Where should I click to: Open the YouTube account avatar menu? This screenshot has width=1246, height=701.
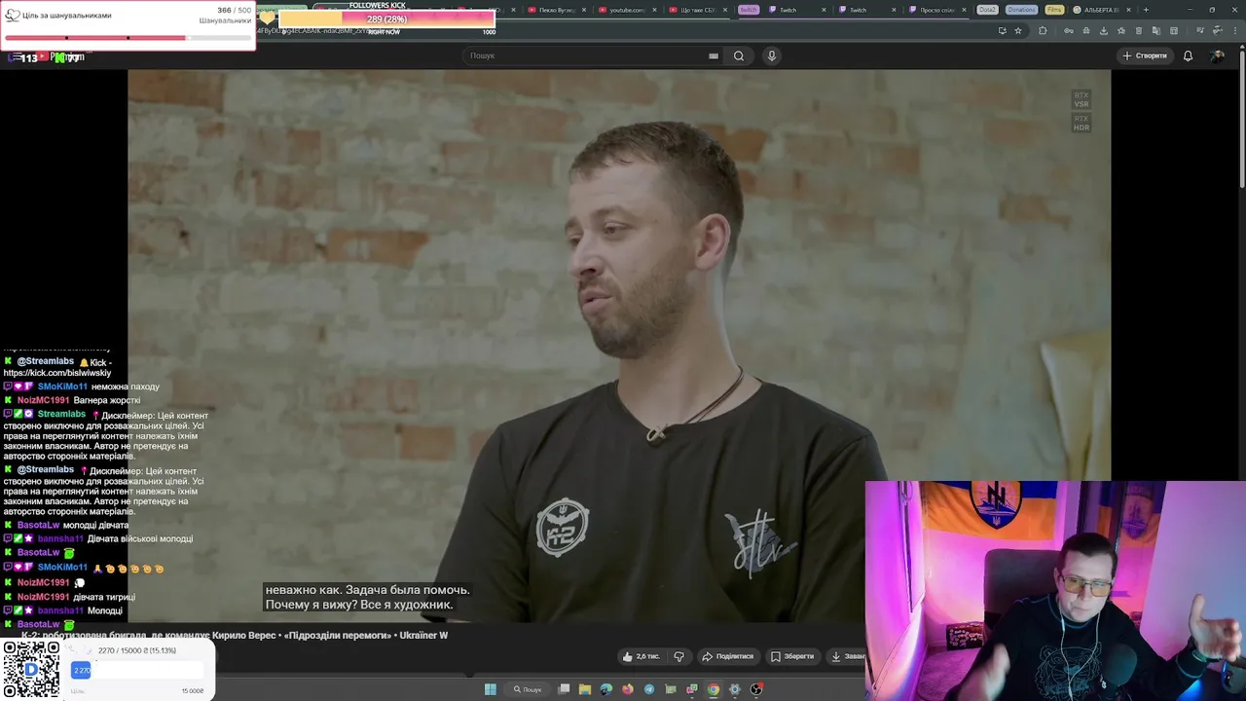click(x=1218, y=55)
